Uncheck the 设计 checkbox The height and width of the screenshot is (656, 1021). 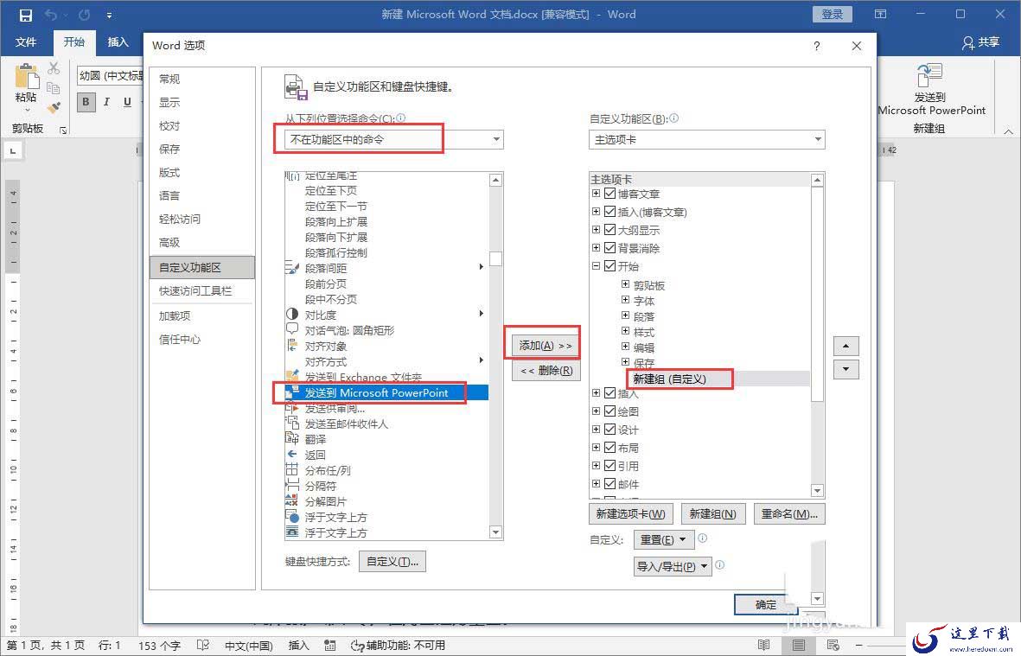610,430
